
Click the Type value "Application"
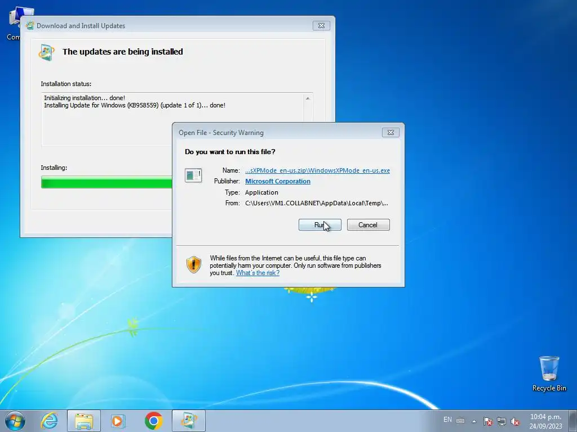pyautogui.click(x=261, y=192)
